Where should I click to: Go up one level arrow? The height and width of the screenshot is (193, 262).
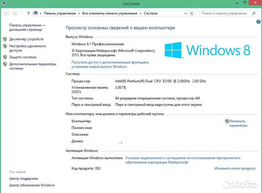coord(28,13)
